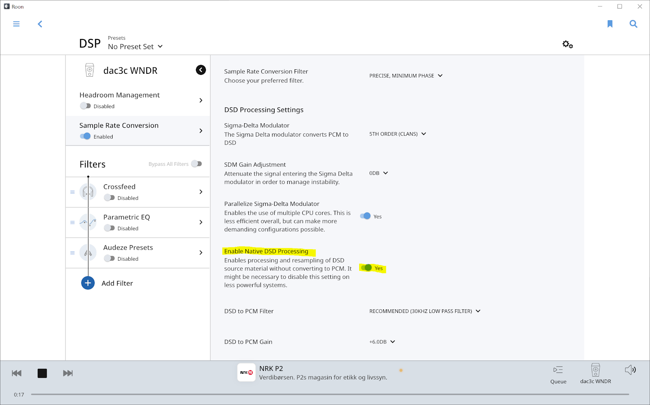Toggle the Crossfeed filter switch

109,197
